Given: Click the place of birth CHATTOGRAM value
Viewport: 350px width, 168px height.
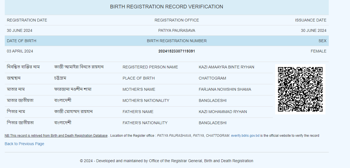Looking at the screenshot, I should (212, 78).
